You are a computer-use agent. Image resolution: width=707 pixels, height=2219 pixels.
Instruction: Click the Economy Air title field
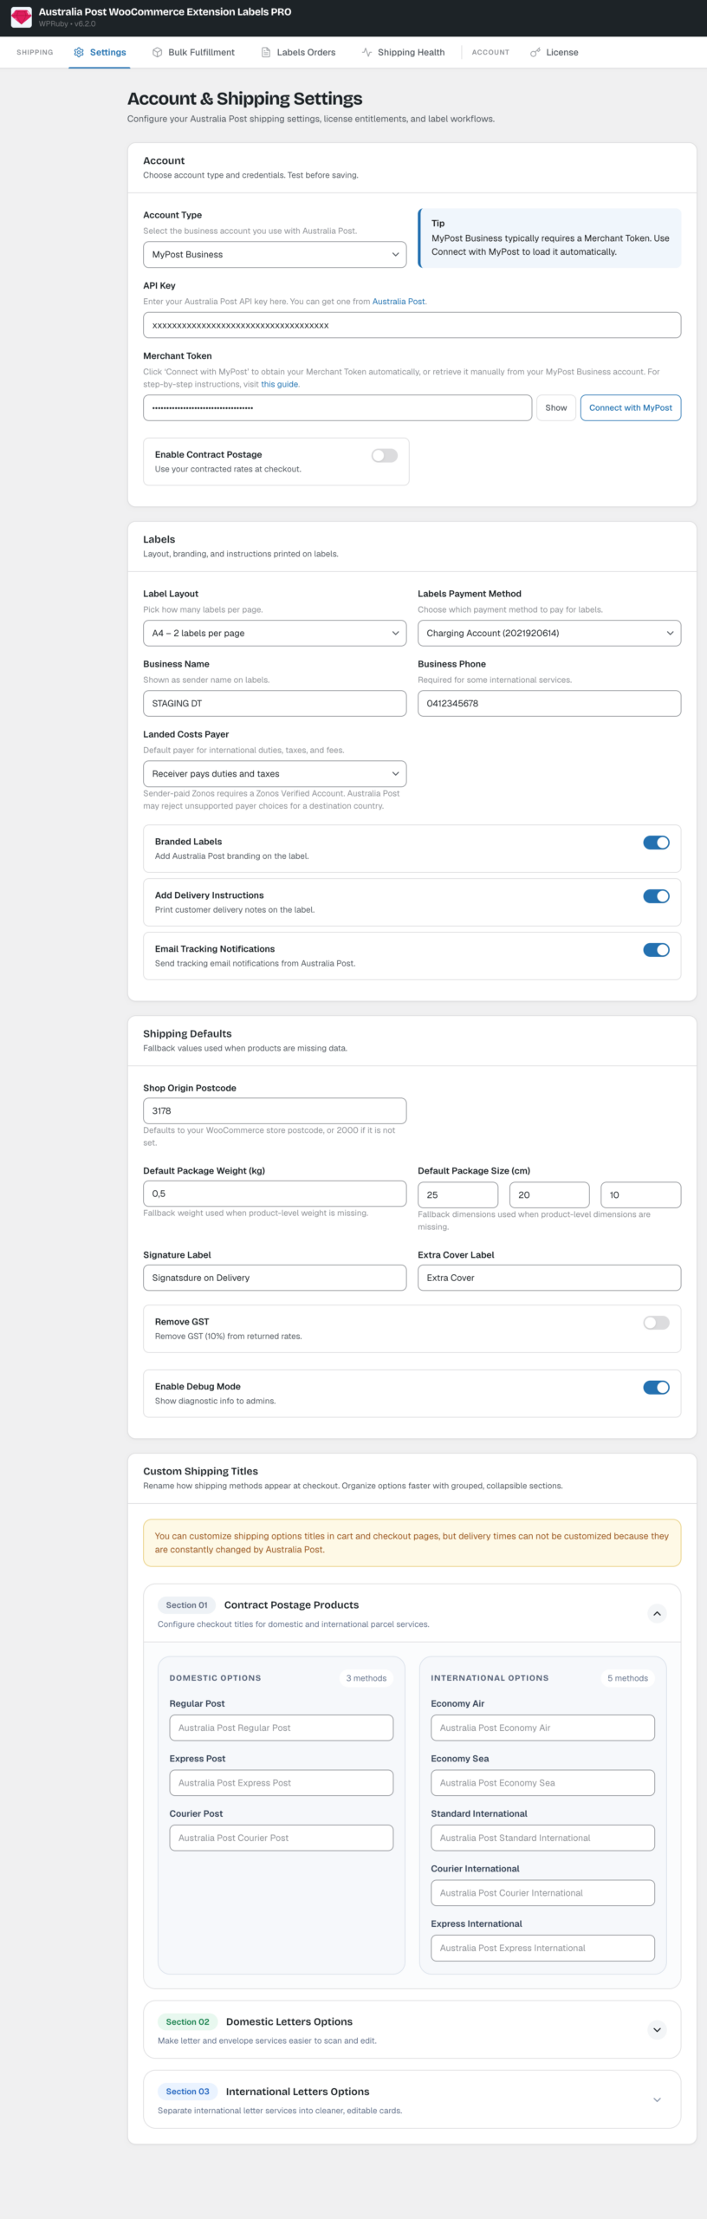[x=542, y=1728]
